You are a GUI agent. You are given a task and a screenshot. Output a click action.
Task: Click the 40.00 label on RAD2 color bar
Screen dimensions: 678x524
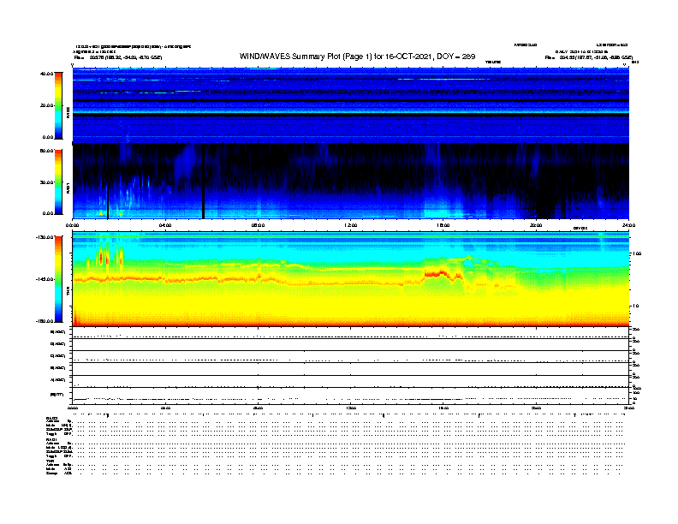point(46,74)
